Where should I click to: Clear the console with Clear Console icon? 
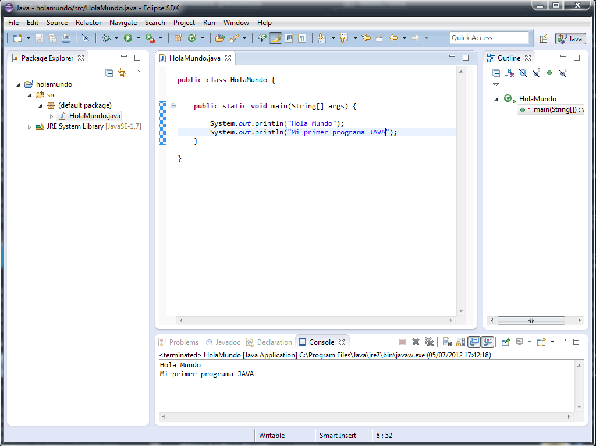446,342
